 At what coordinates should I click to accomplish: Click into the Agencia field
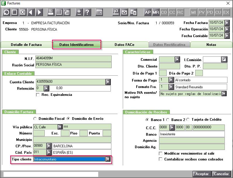[192, 141]
